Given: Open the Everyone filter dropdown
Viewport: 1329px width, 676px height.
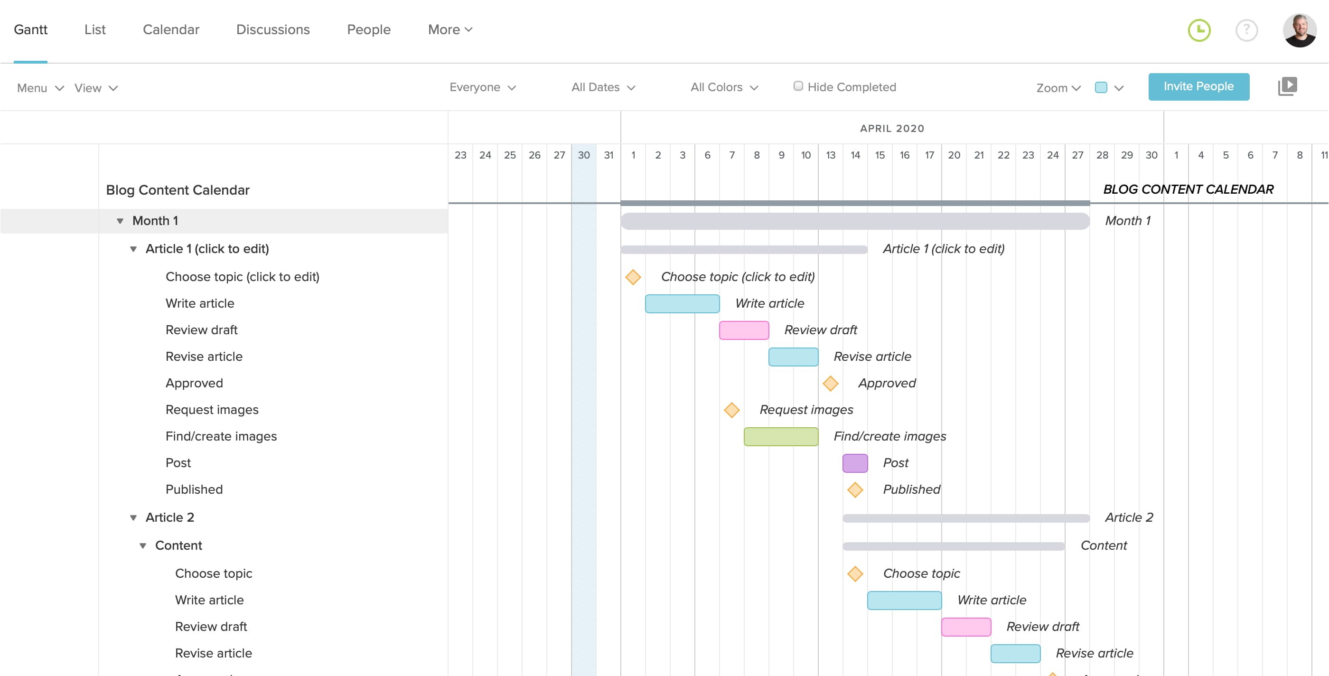Looking at the screenshot, I should 482,87.
